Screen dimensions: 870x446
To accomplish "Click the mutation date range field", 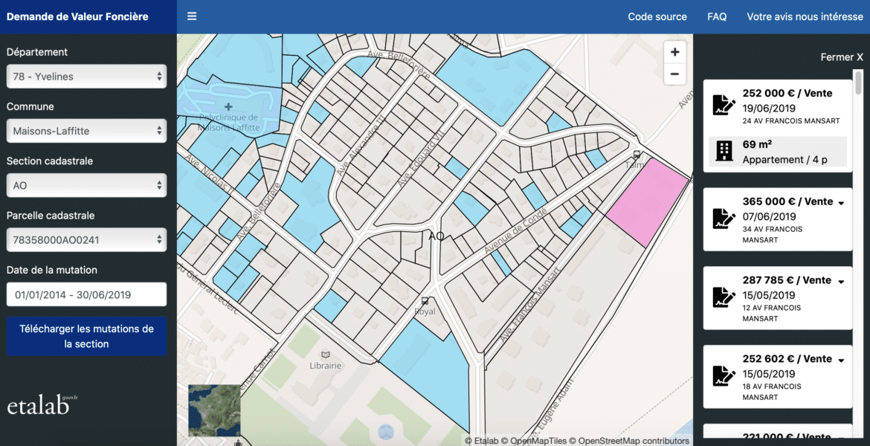I will 86,294.
